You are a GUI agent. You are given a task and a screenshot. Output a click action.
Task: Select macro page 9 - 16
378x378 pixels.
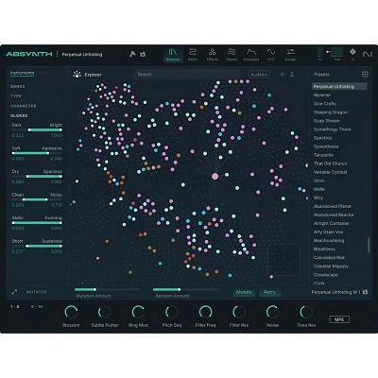[37, 306]
